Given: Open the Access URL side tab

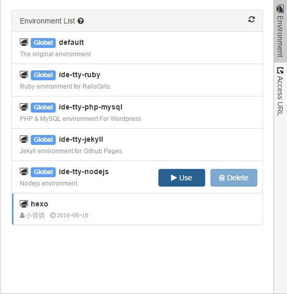Looking at the screenshot, I should pos(280,92).
